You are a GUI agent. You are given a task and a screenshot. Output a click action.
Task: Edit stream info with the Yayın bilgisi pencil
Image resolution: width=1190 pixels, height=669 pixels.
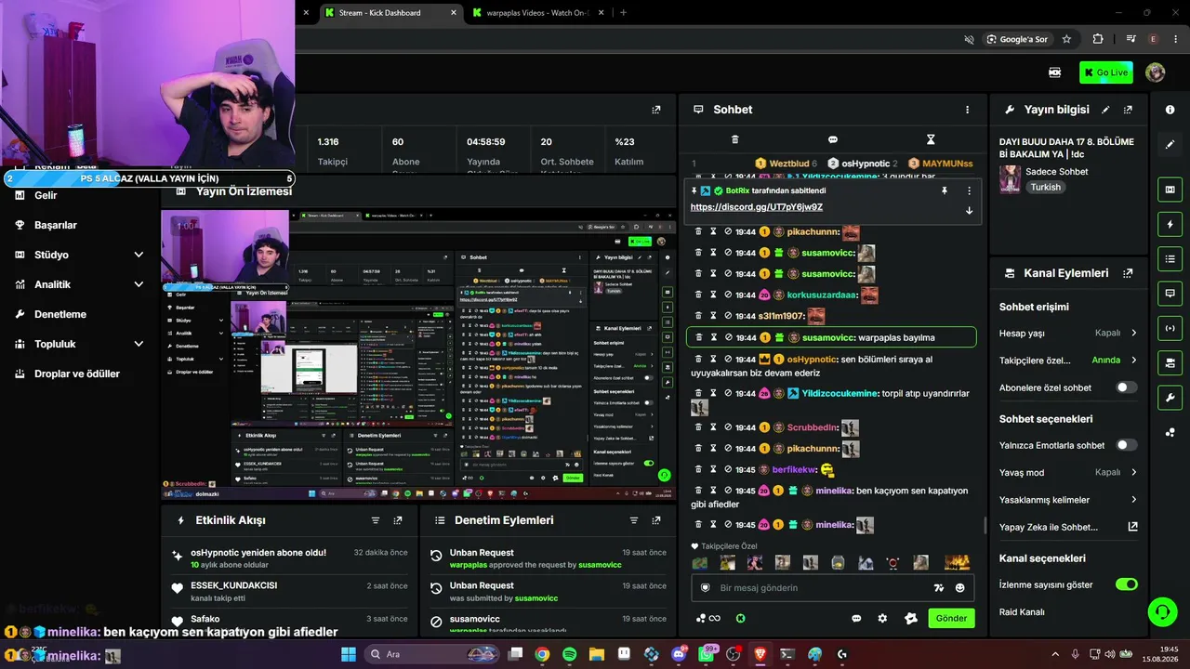click(x=1106, y=110)
